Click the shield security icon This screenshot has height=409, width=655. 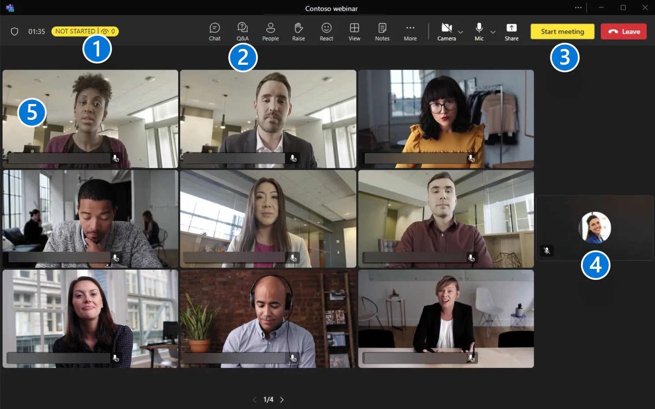[x=15, y=31]
